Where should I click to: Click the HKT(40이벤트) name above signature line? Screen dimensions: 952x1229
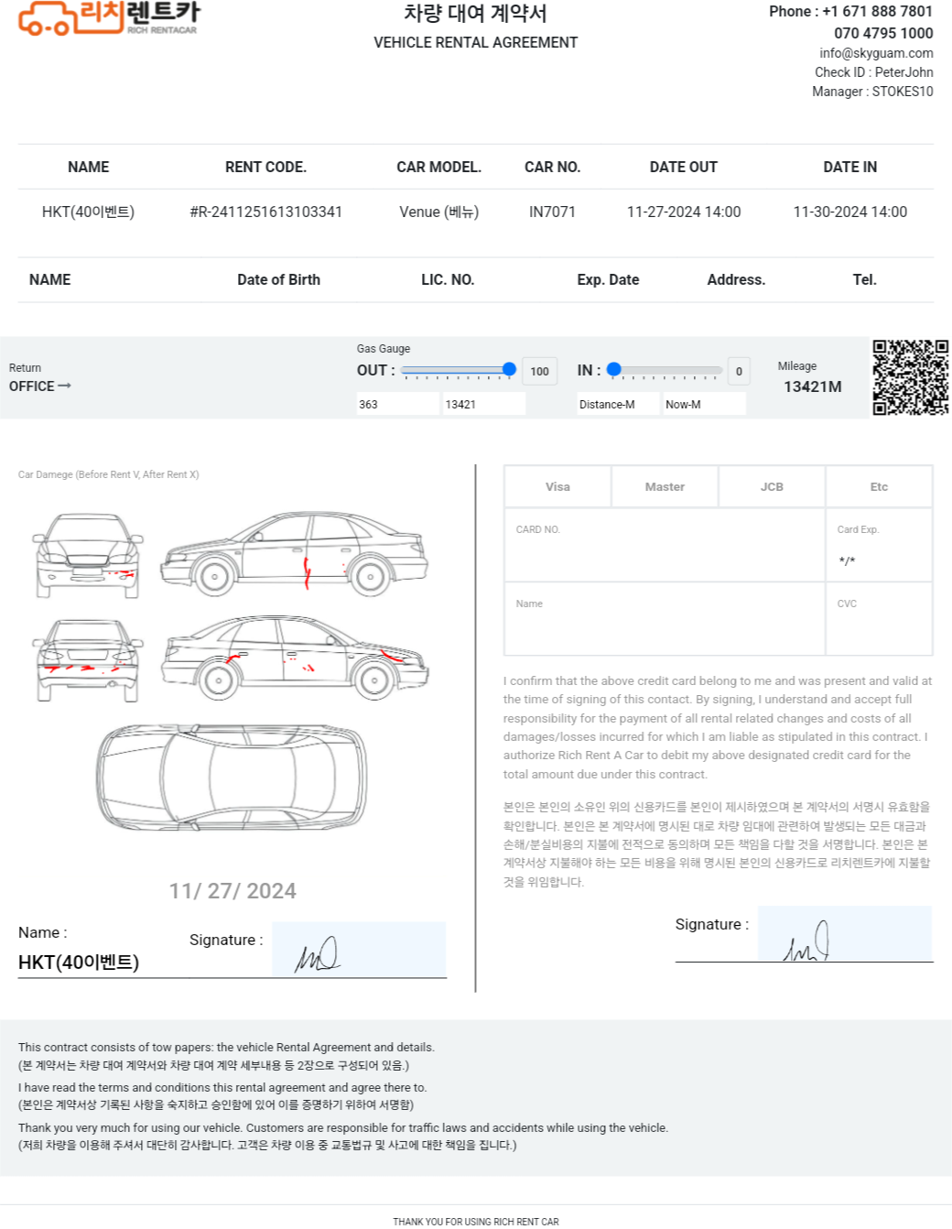point(79,962)
